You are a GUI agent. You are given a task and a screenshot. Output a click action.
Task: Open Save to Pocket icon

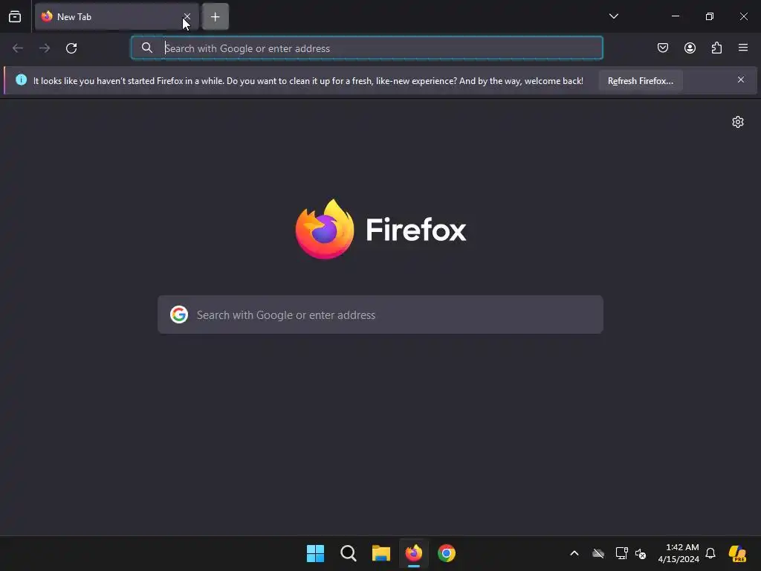click(662, 48)
